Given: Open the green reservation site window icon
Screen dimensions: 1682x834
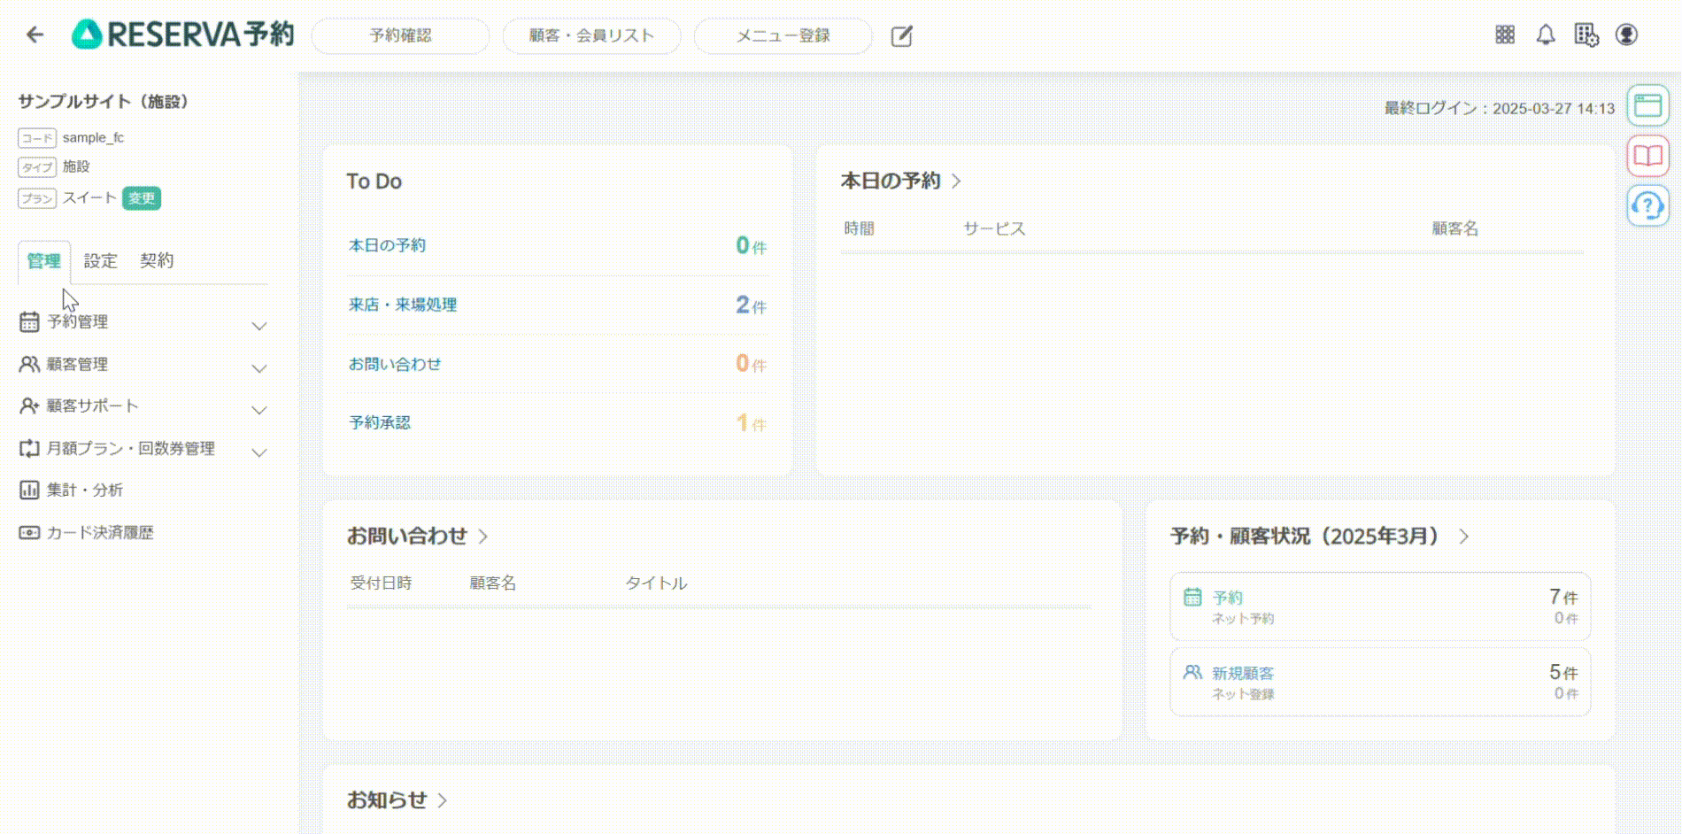Looking at the screenshot, I should click(1647, 106).
